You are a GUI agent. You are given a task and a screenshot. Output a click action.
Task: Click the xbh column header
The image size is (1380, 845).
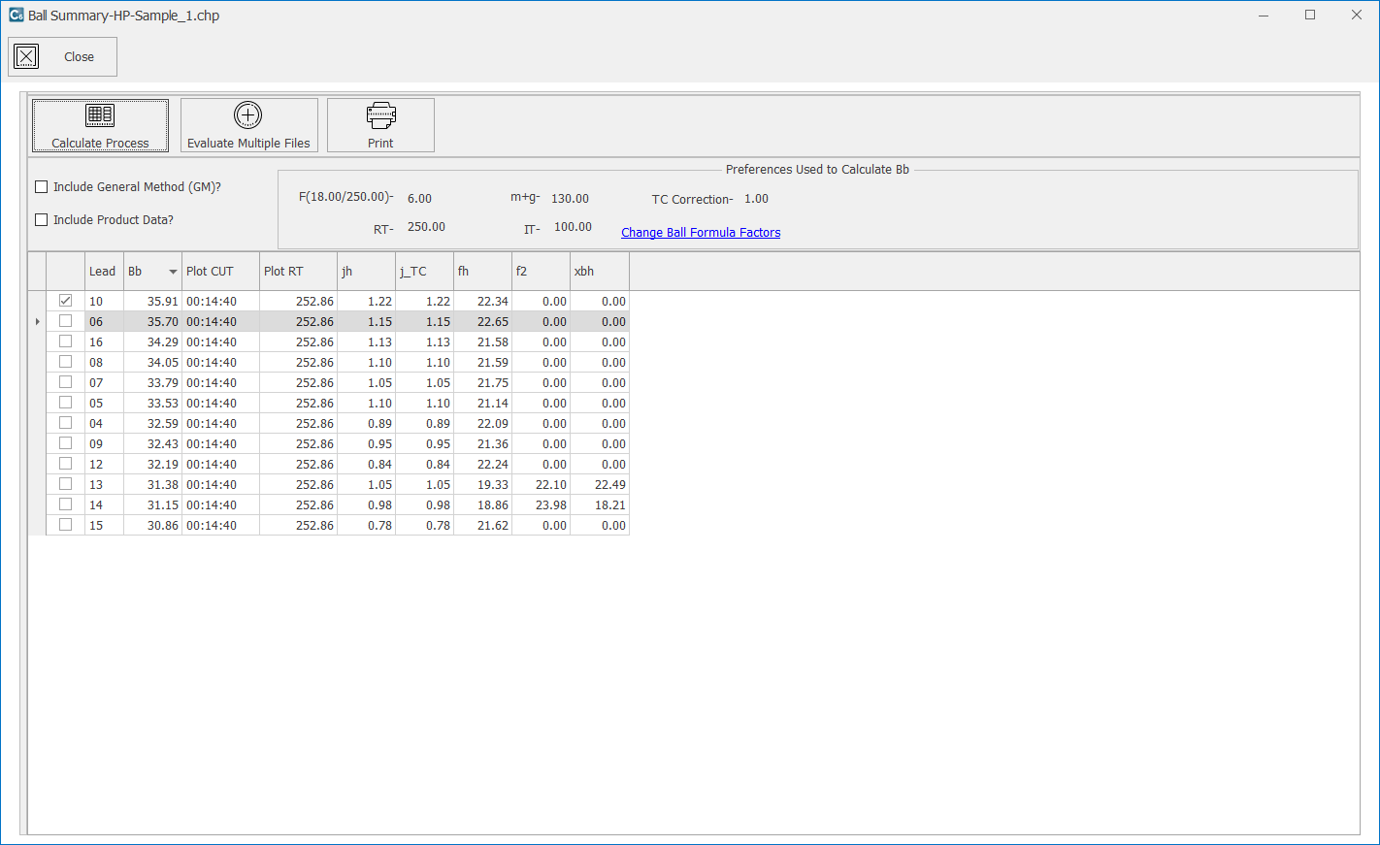600,272
